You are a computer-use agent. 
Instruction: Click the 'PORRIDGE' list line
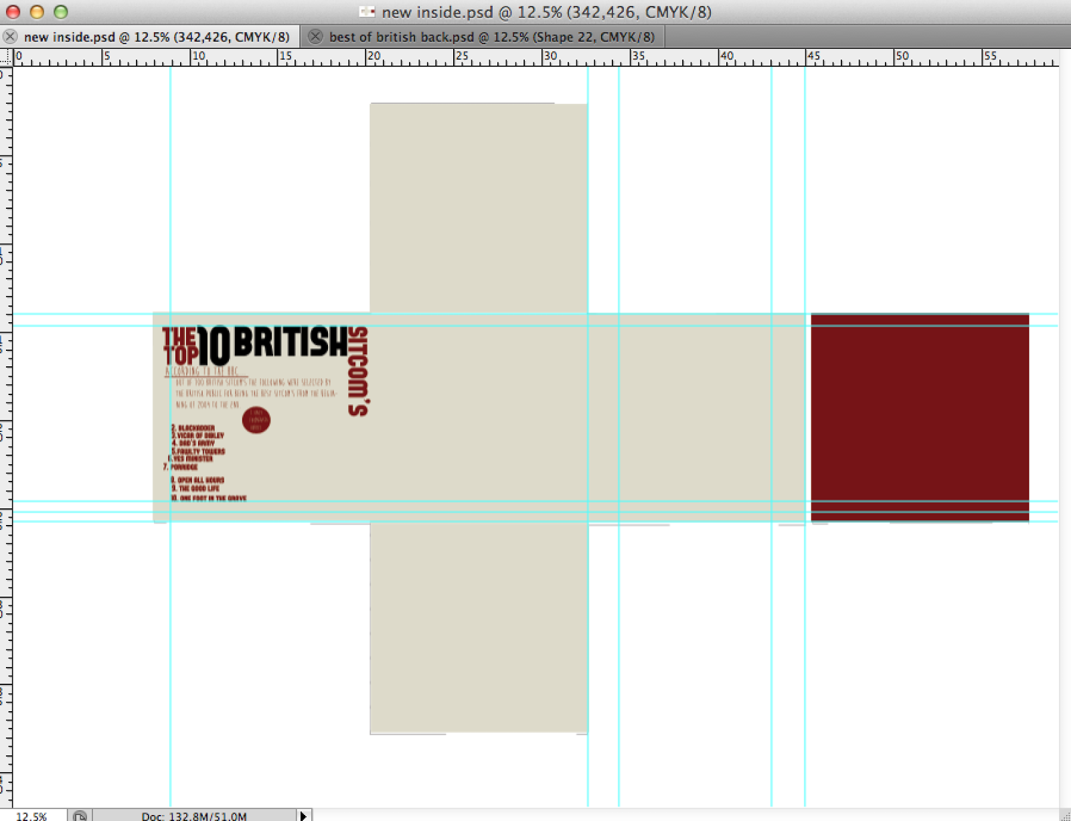181,467
